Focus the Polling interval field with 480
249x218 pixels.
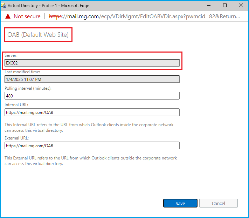click(92, 96)
